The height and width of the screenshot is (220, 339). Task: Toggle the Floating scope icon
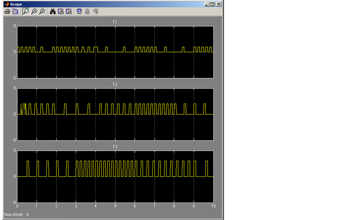(x=79, y=12)
